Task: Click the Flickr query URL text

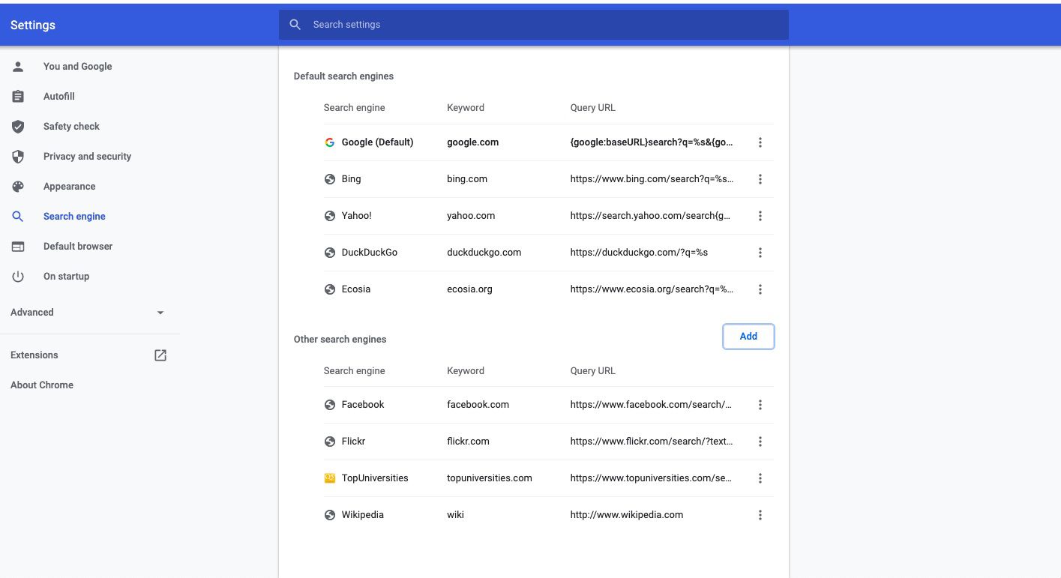Action: (x=652, y=442)
